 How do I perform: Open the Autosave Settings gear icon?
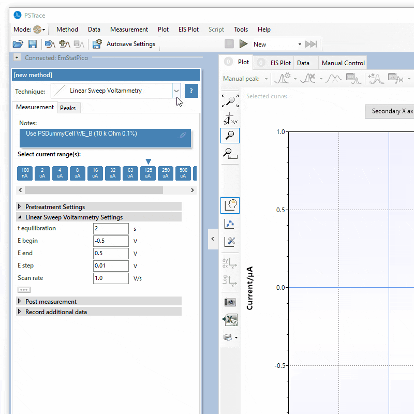click(97, 44)
